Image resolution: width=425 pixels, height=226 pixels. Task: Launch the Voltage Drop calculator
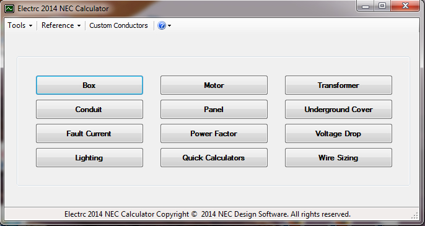tap(338, 133)
